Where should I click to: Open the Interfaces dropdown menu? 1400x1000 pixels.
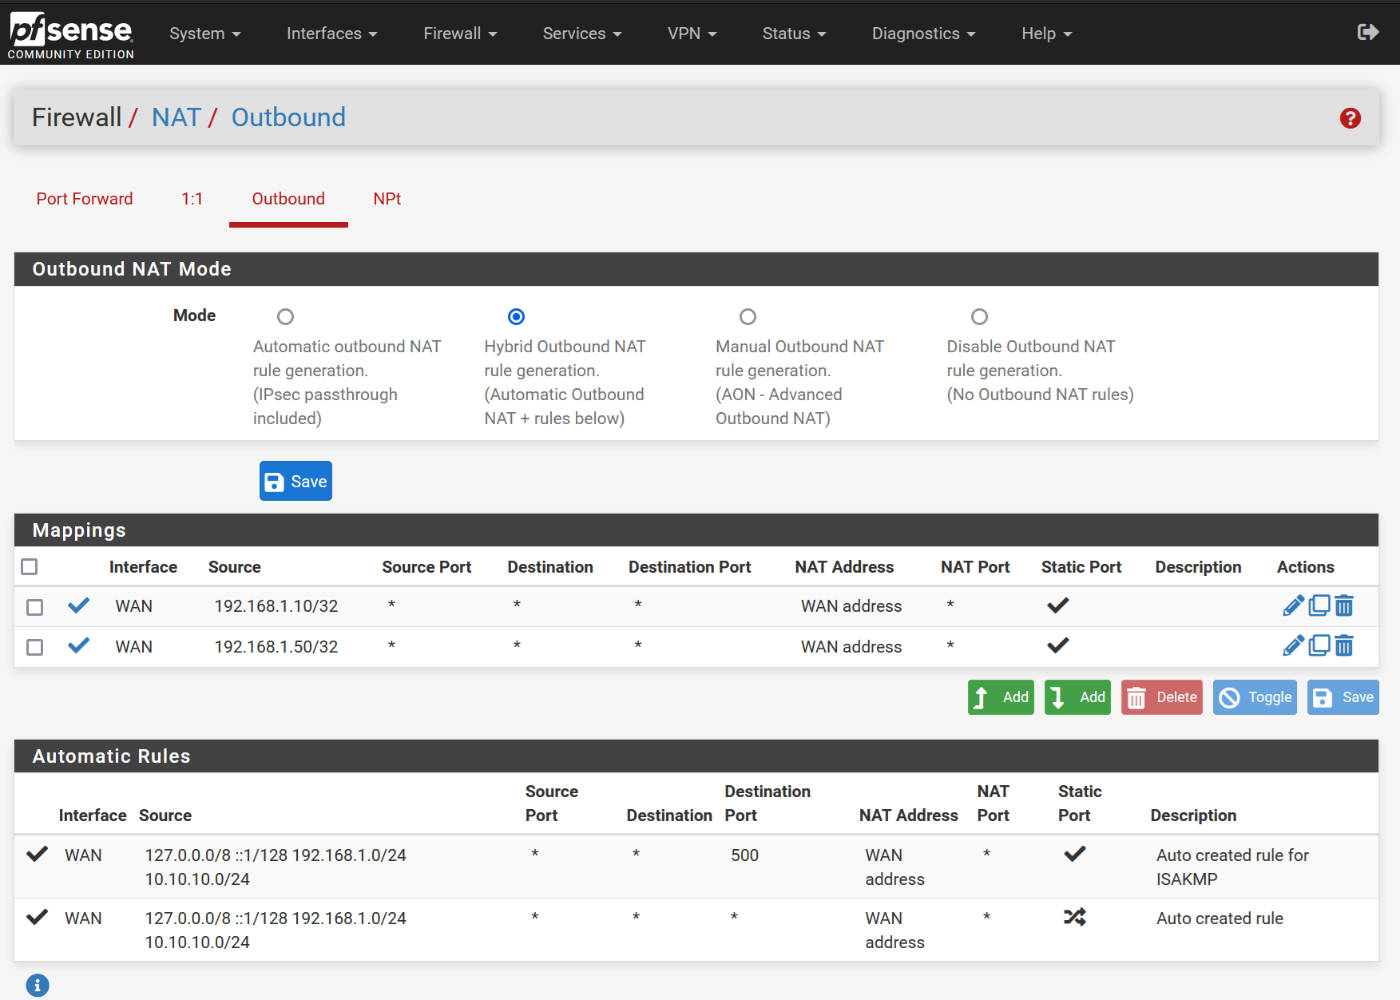tap(331, 34)
